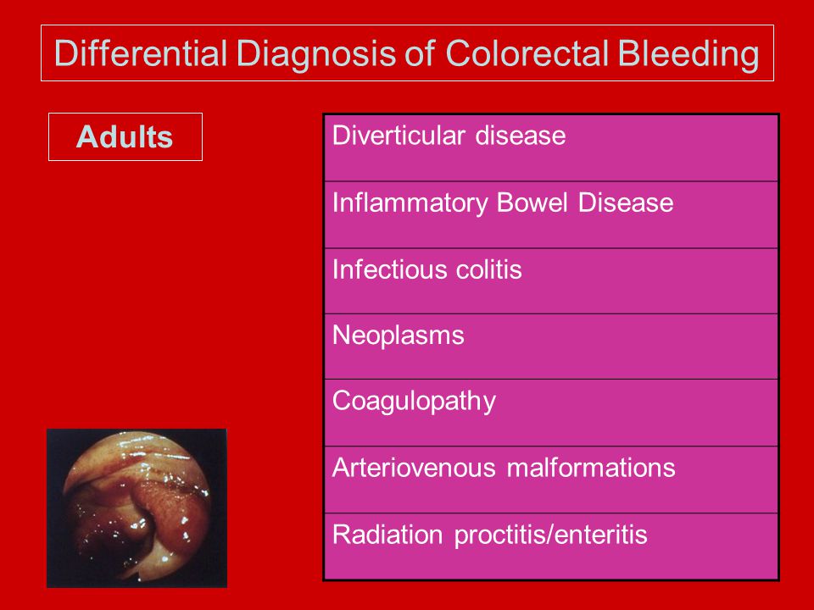Click the word Bleeding in title
Viewport: 814px width, 610px height.
tap(689, 53)
